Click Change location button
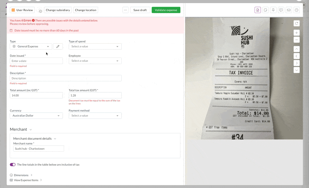The height and width of the screenshot is (188, 309). (x=85, y=10)
